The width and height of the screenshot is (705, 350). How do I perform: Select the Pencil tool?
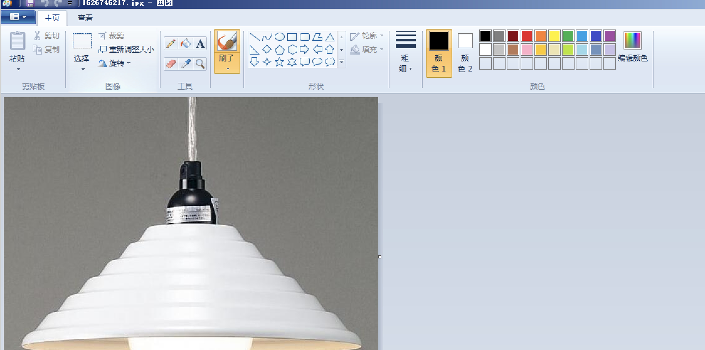(x=171, y=44)
